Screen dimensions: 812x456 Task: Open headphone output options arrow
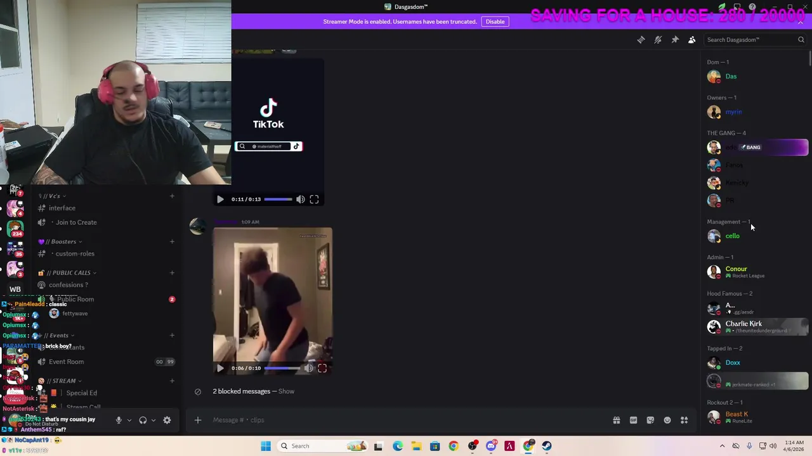[x=153, y=420]
